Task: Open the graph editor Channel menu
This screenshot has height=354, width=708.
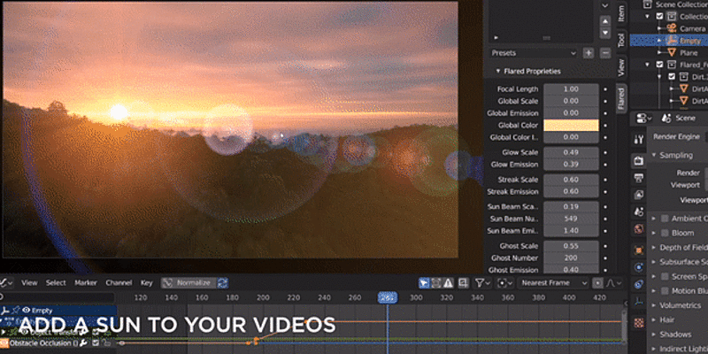Action: pos(118,283)
